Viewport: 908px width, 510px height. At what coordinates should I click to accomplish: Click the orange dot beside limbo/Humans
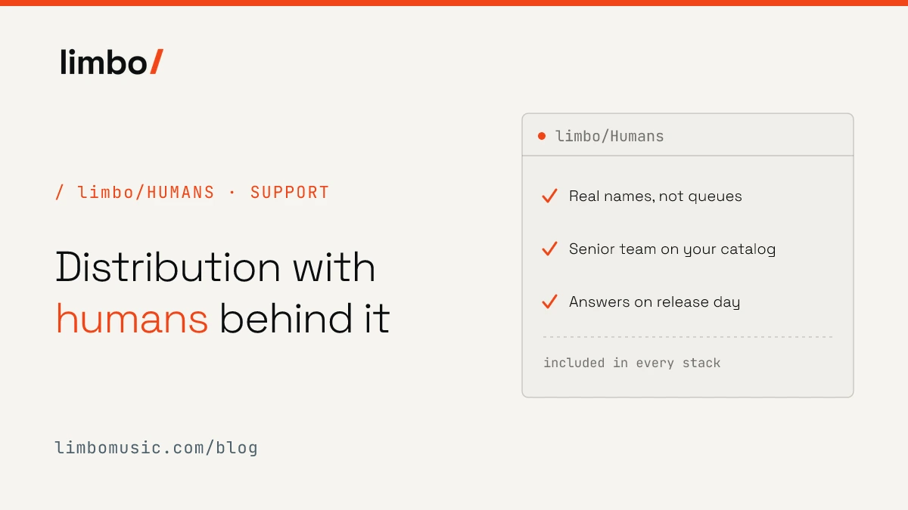[542, 136]
